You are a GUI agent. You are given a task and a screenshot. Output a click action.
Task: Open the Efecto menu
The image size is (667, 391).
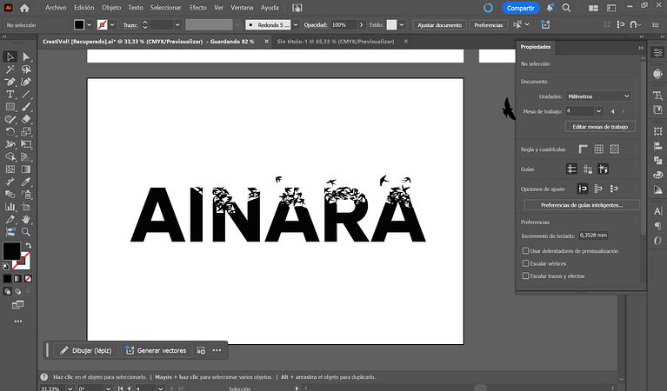pyautogui.click(x=198, y=7)
